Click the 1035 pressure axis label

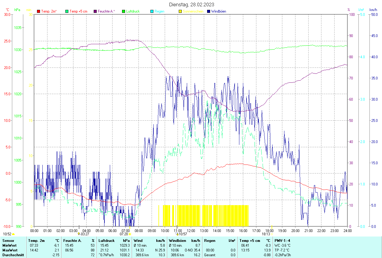coord(18,27)
